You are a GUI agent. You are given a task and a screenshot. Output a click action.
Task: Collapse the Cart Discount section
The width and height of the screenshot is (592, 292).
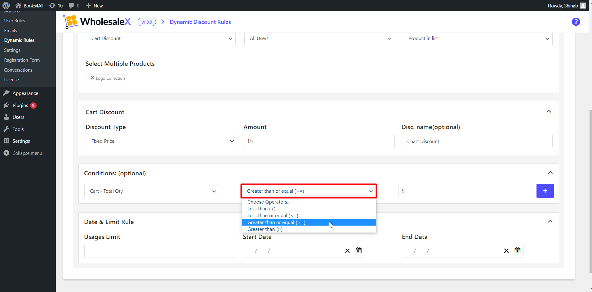(x=549, y=112)
